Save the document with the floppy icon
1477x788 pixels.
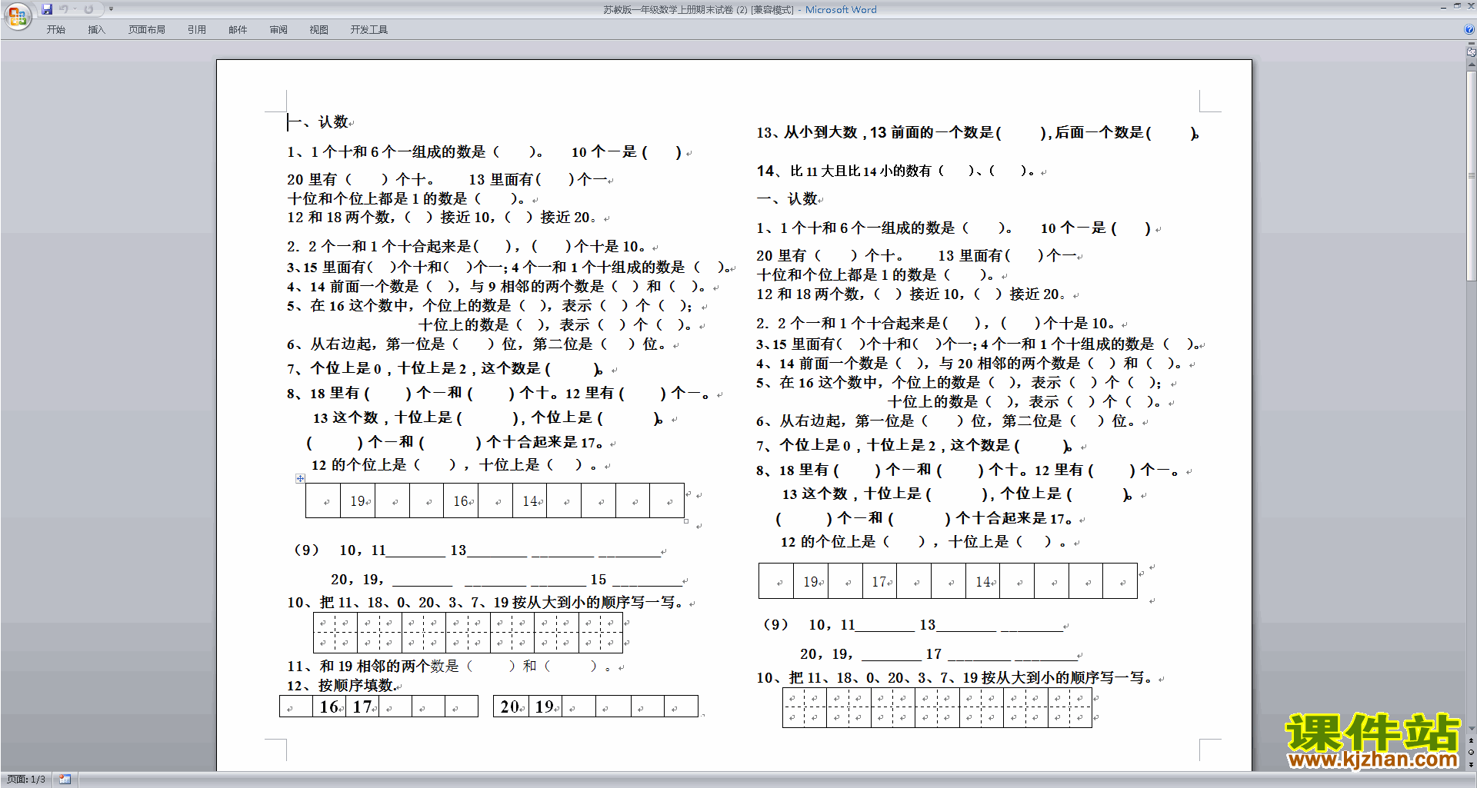(x=47, y=9)
